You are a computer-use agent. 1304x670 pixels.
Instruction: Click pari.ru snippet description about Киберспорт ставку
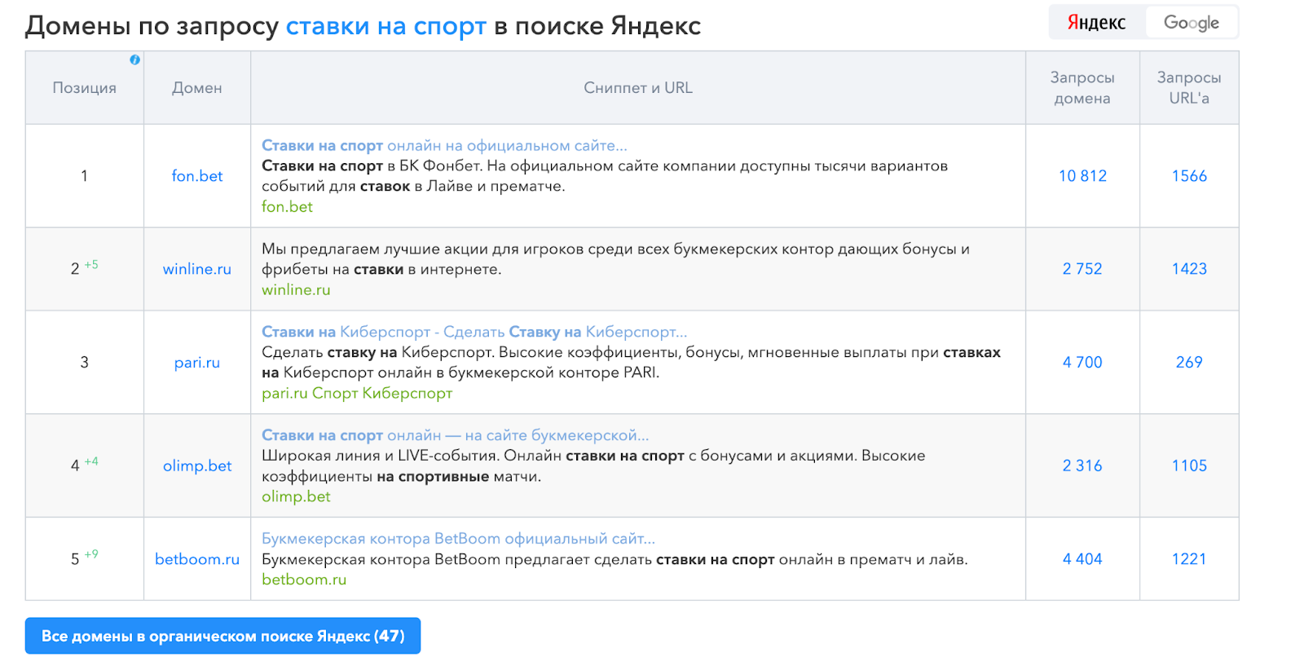click(x=631, y=363)
